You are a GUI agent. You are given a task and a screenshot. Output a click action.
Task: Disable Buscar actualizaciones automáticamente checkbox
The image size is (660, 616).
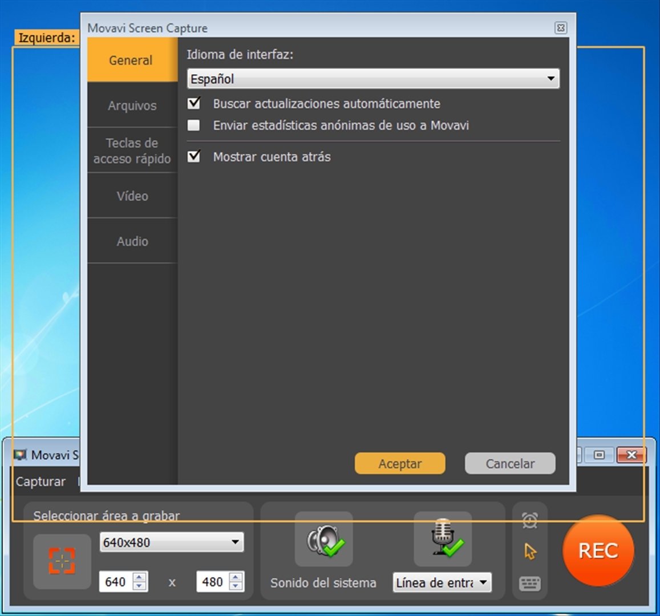(x=194, y=103)
